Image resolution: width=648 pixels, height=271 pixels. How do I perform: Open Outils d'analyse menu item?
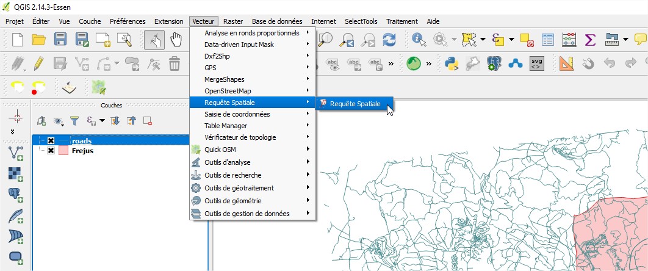(253, 163)
